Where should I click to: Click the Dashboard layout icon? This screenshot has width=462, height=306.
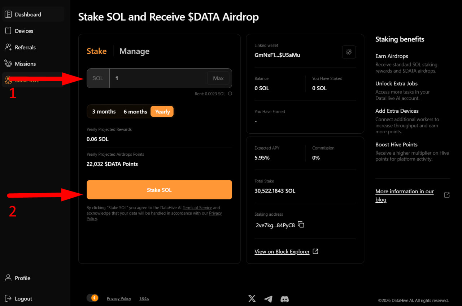coord(8,14)
